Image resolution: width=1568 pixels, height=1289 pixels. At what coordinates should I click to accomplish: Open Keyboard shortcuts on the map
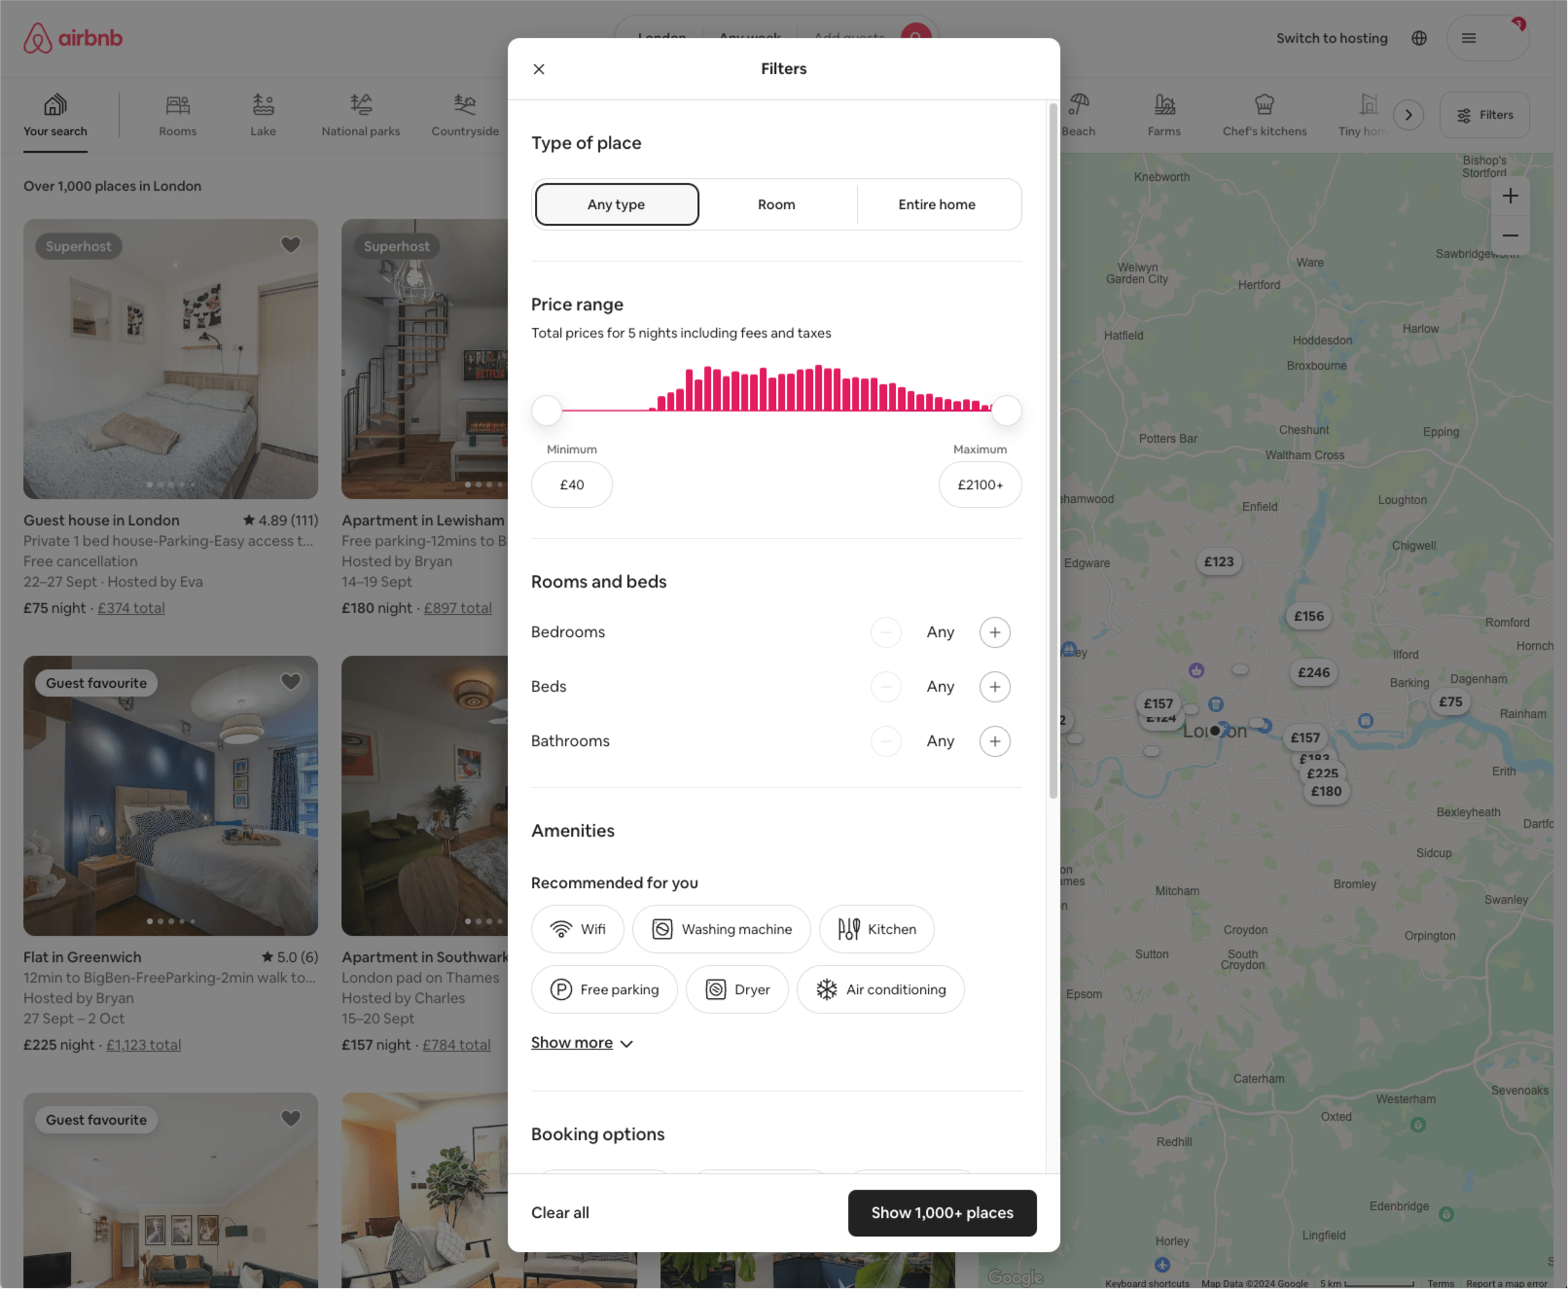[x=1147, y=1283]
